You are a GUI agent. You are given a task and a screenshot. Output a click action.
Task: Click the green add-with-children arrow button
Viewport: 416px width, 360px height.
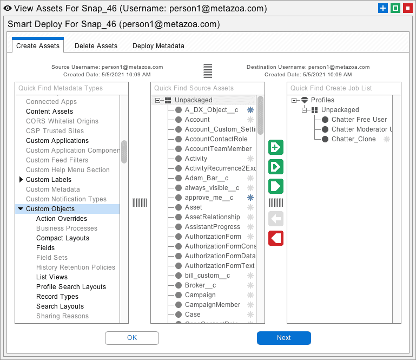(276, 167)
